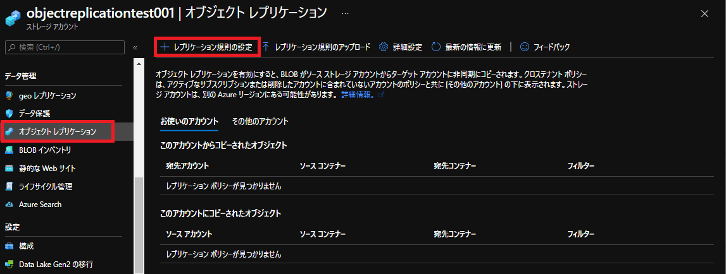Click the sidebar scrollbar up arrow
726x274 pixels.
pos(139,63)
